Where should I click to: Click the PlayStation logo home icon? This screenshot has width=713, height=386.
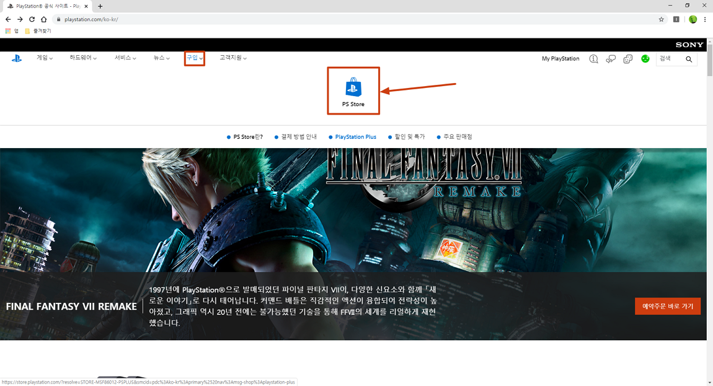(x=16, y=58)
